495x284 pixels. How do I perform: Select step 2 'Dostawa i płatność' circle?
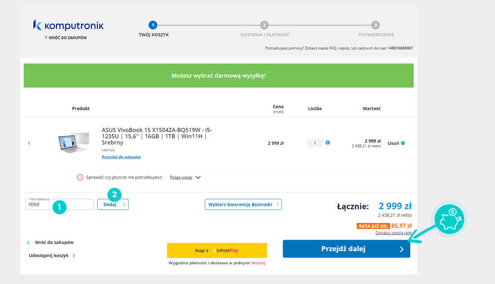click(x=264, y=25)
